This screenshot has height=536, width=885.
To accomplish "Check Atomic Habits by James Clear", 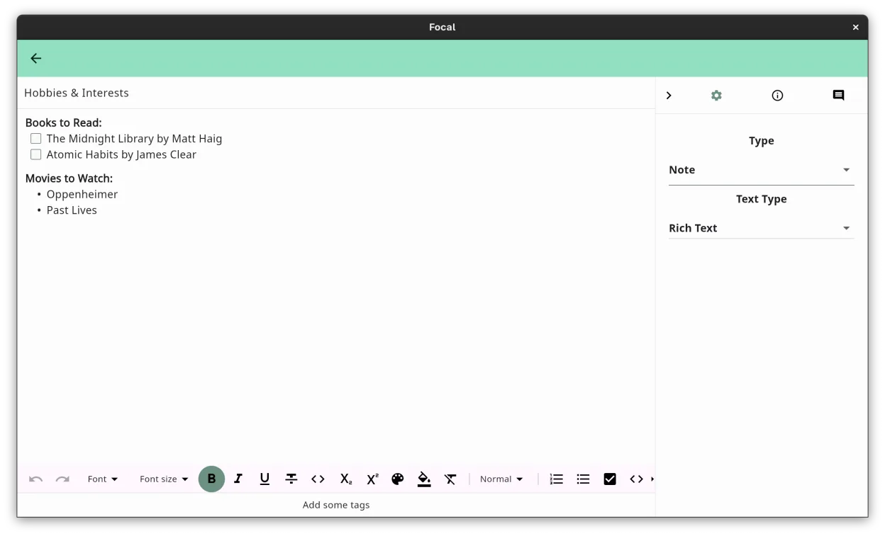I will [x=36, y=154].
